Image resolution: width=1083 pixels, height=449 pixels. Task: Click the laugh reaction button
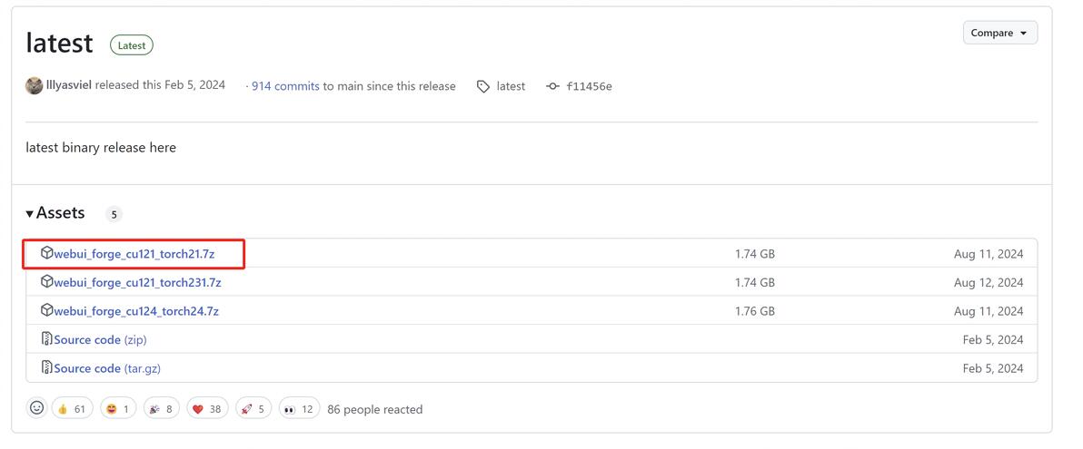[118, 409]
